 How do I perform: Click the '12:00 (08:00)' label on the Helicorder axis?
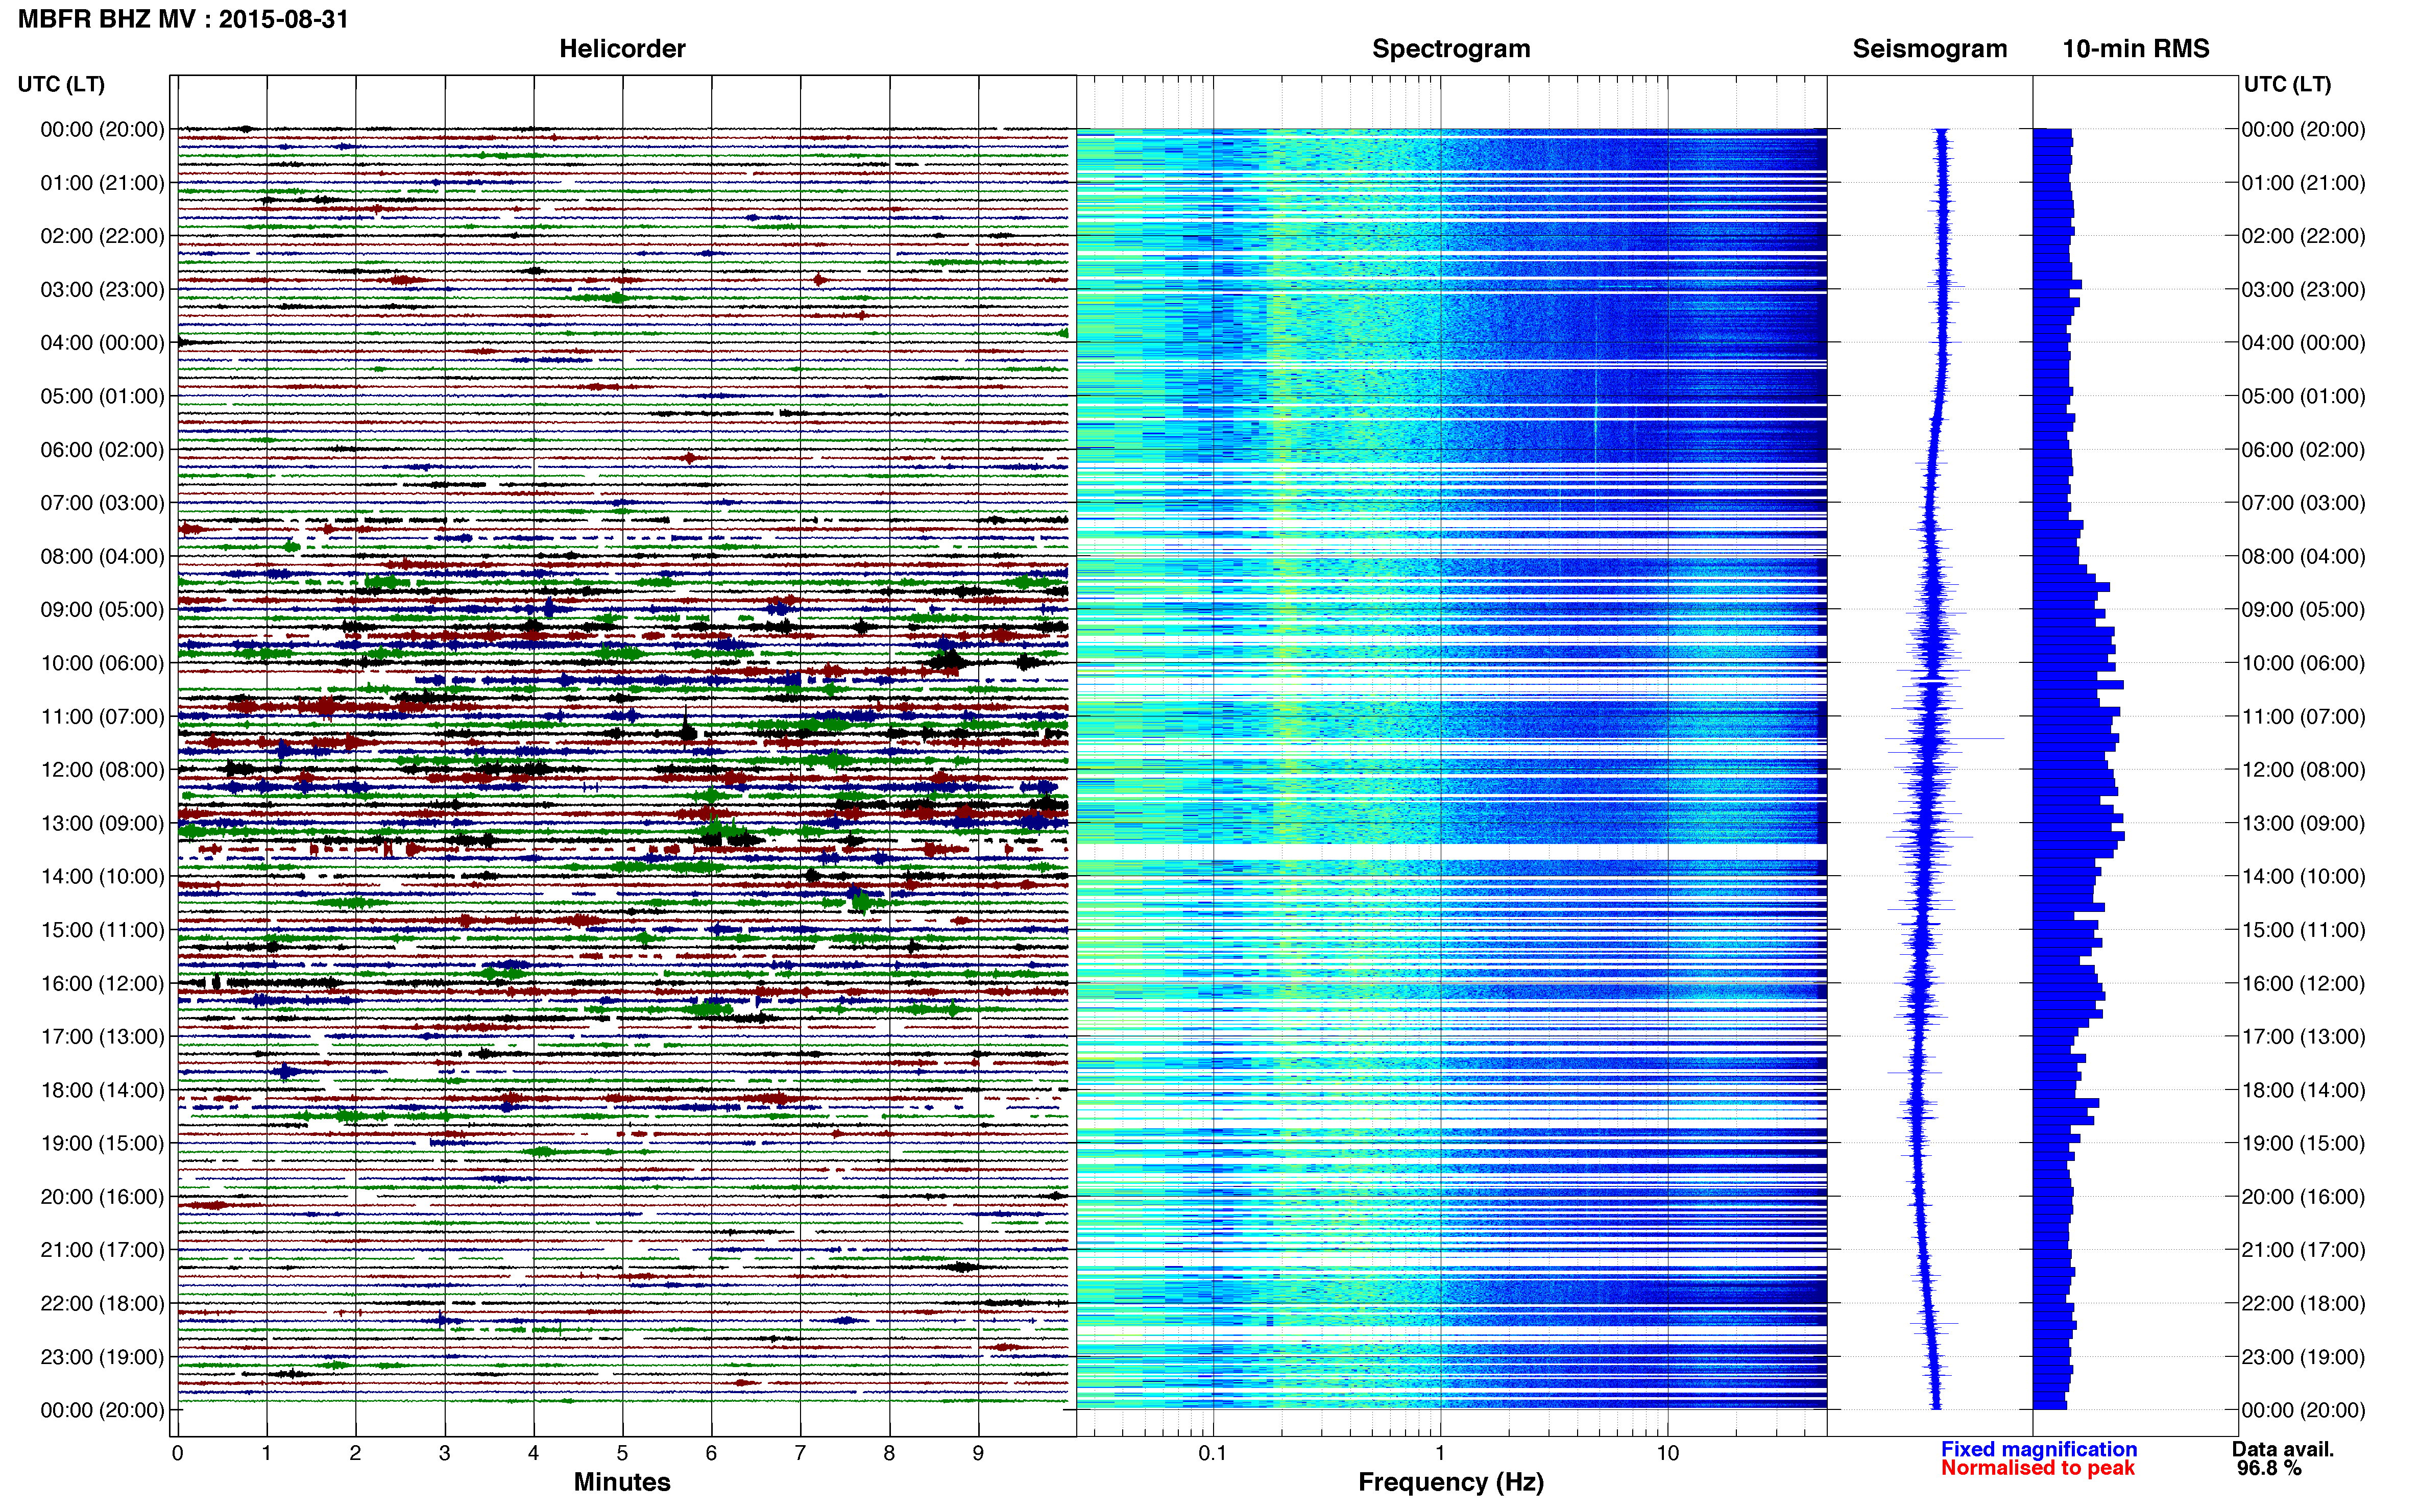tap(102, 770)
